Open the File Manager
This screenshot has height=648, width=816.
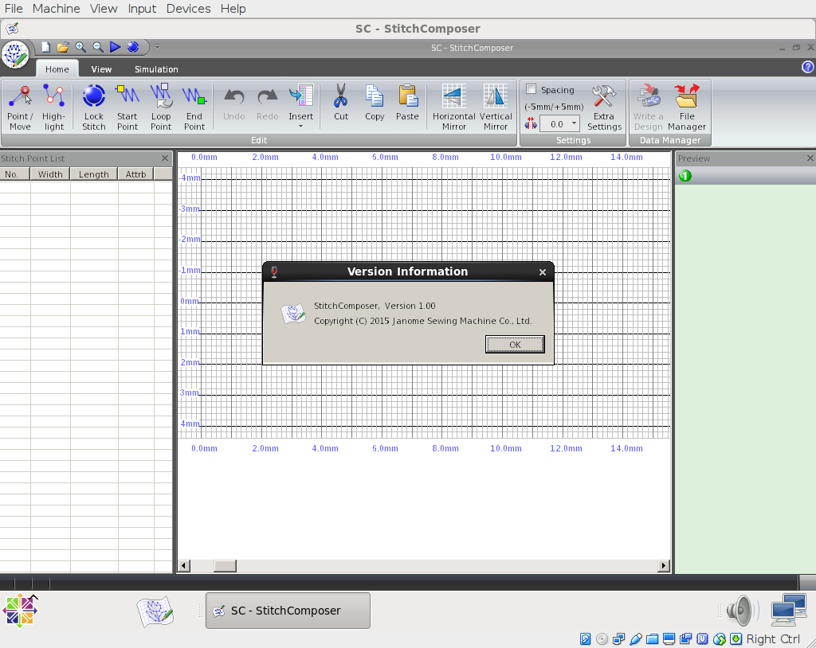pyautogui.click(x=686, y=107)
